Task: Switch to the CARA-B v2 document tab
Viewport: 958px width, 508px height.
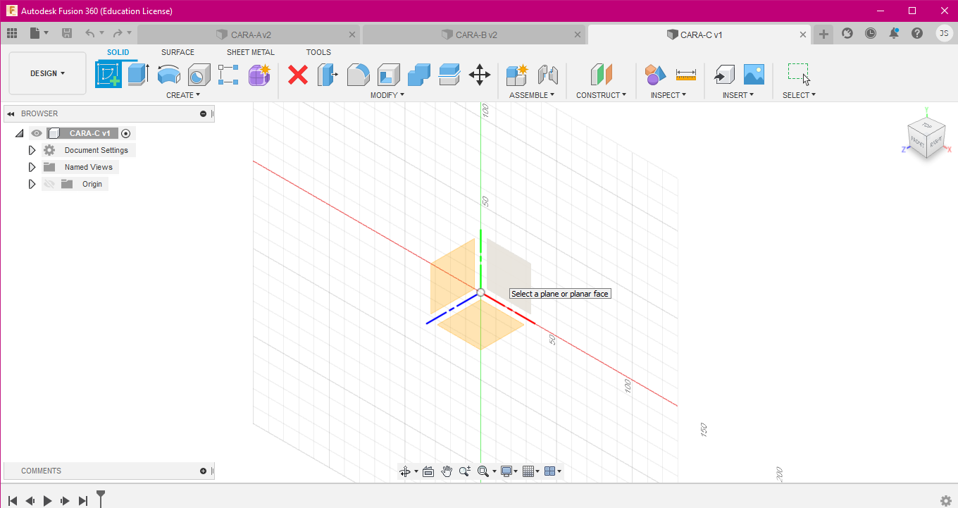Action: pyautogui.click(x=474, y=35)
